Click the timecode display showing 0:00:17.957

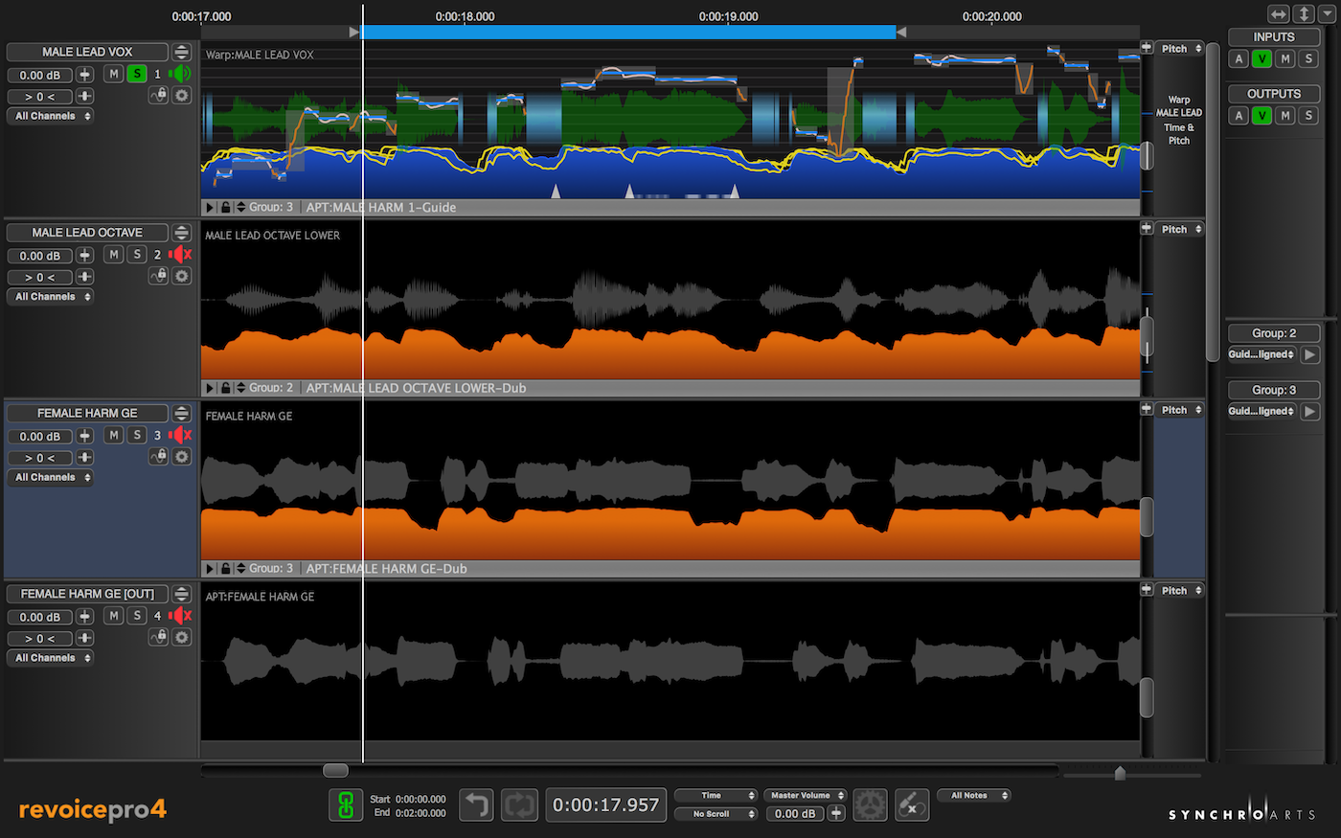(605, 805)
